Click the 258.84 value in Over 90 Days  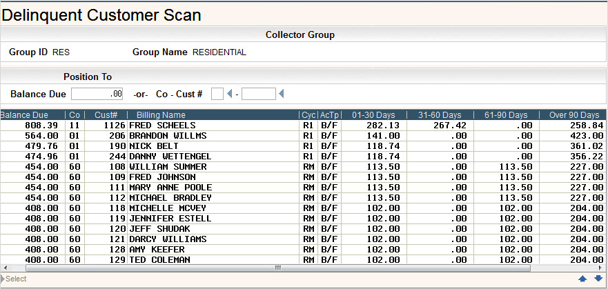tap(587, 126)
